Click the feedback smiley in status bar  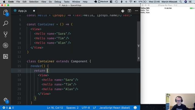(x=135, y=108)
